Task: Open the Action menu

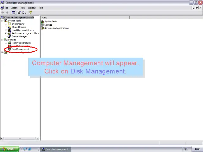Action: click(x=14, y=8)
